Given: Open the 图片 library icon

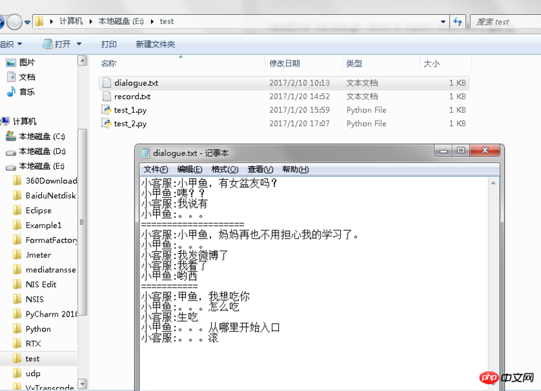Looking at the screenshot, I should click(11, 62).
